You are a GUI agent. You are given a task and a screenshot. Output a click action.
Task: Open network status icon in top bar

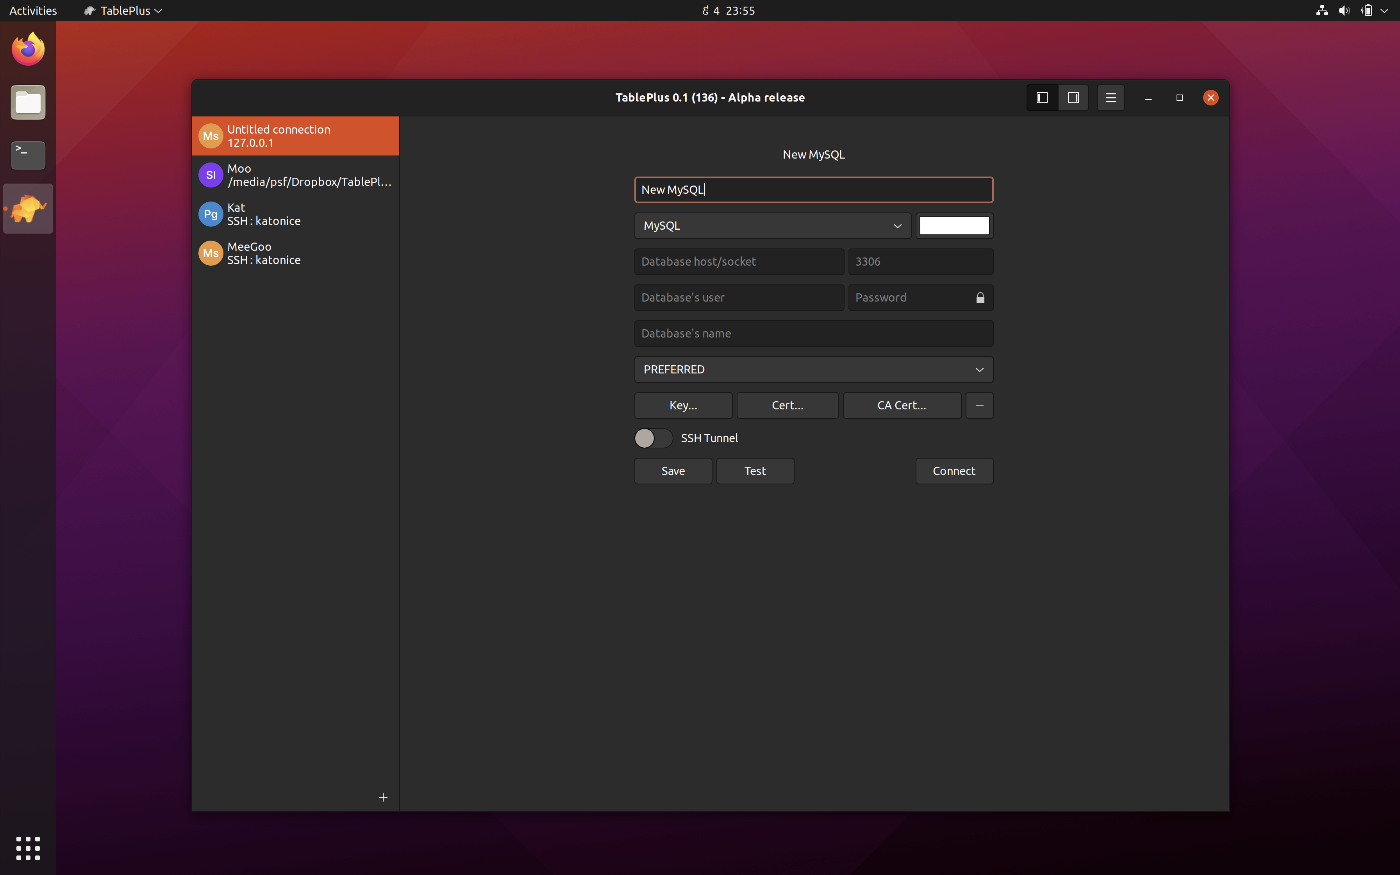coord(1322,11)
